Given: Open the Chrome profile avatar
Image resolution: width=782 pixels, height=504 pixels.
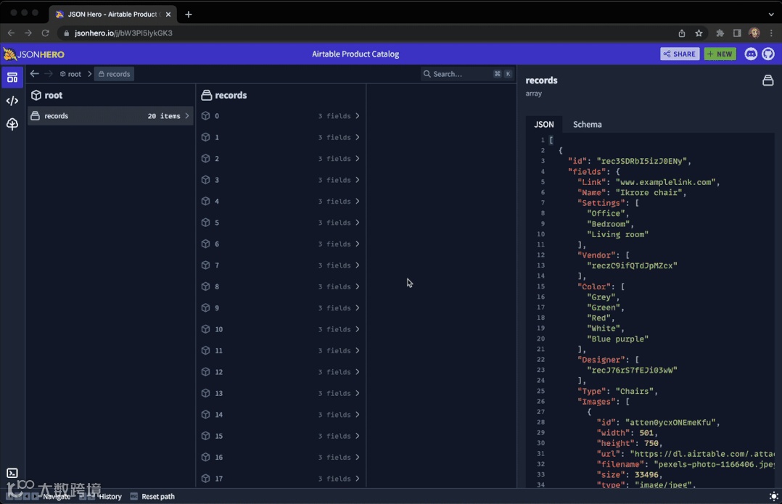Looking at the screenshot, I should coord(754,33).
